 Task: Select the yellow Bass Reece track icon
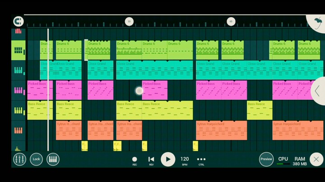tap(19, 111)
